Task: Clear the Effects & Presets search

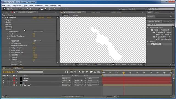Action: click(172, 24)
